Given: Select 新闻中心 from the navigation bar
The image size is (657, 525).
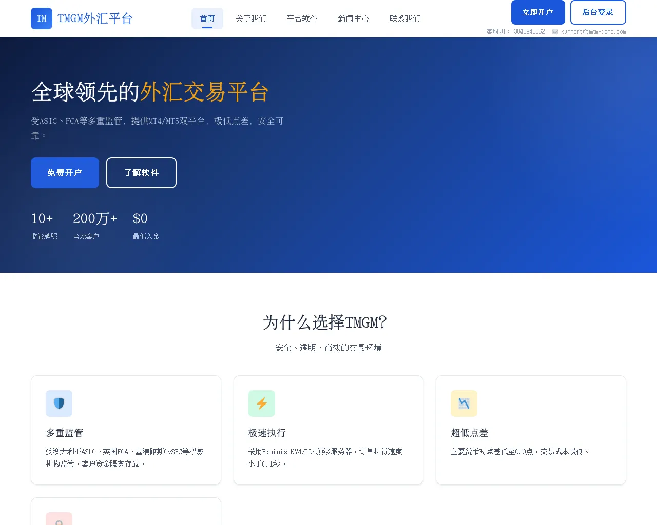Looking at the screenshot, I should [354, 18].
